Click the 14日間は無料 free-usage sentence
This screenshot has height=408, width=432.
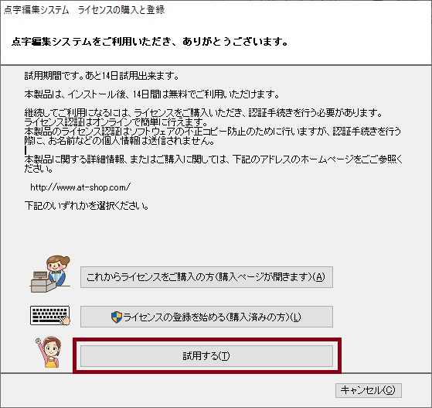tap(151, 94)
